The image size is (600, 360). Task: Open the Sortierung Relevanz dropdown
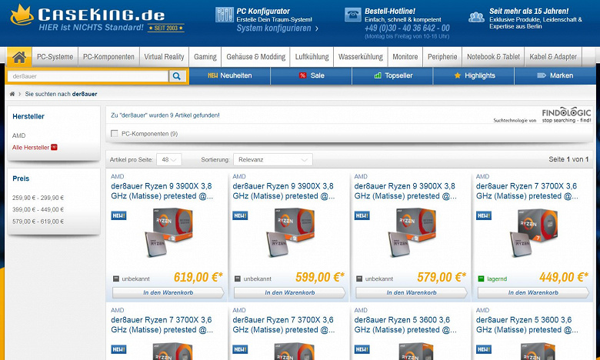(273, 159)
